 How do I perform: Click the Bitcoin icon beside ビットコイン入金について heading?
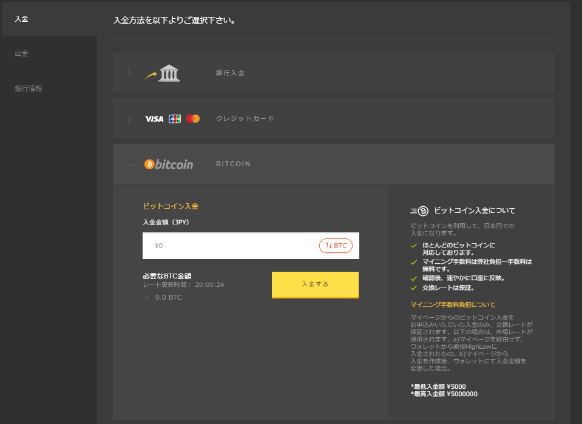pos(423,211)
